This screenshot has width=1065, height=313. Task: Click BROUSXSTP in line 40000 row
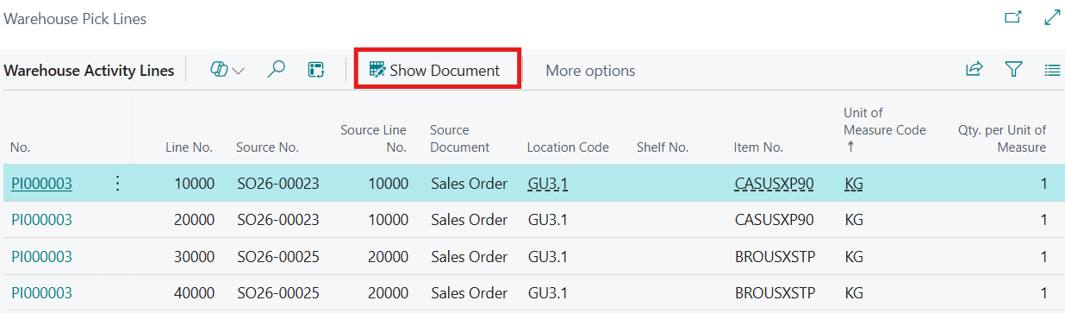pyautogui.click(x=774, y=293)
